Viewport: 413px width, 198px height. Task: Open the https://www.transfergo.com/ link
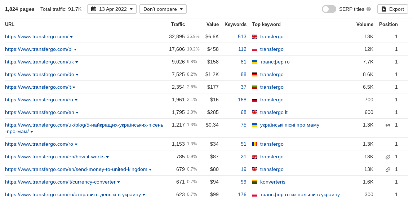37,37
